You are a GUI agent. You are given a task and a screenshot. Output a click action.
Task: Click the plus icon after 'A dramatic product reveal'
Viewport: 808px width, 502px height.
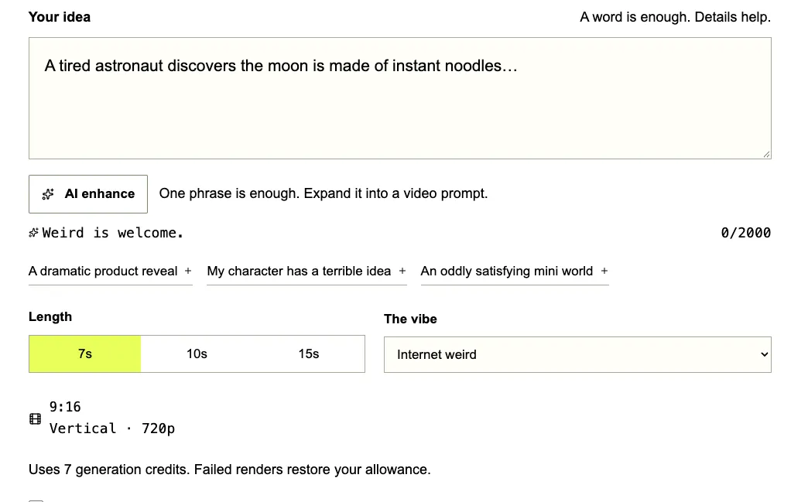tap(188, 271)
